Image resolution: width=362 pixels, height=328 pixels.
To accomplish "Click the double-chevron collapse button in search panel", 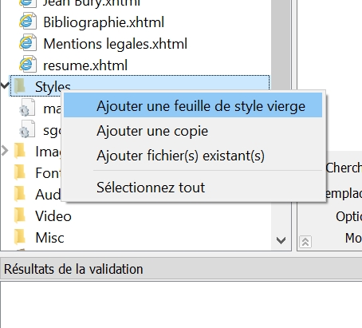I will pos(305,242).
